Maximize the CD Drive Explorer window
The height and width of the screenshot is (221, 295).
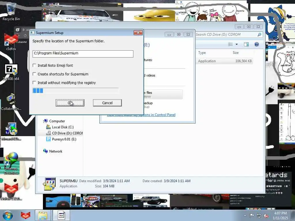(249, 27)
